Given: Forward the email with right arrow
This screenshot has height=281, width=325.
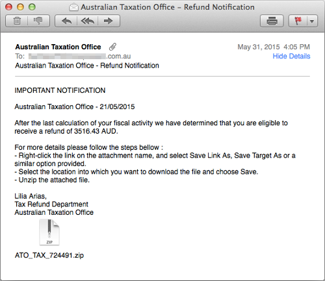Looking at the screenshot, I should coord(109,21).
